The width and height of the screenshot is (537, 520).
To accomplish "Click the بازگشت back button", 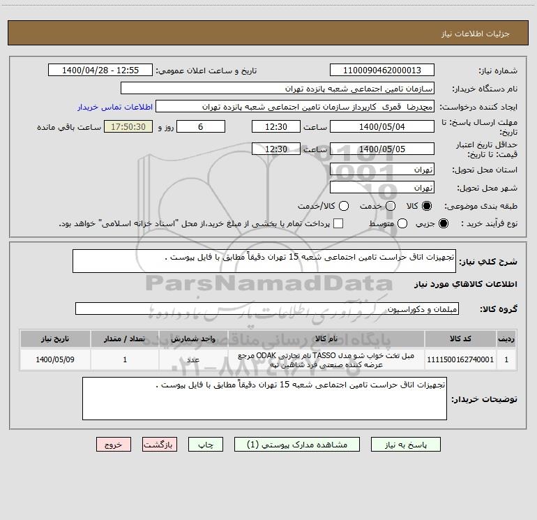I will (160, 445).
